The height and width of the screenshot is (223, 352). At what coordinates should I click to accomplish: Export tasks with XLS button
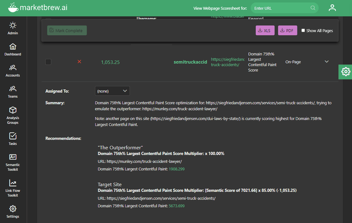click(265, 30)
